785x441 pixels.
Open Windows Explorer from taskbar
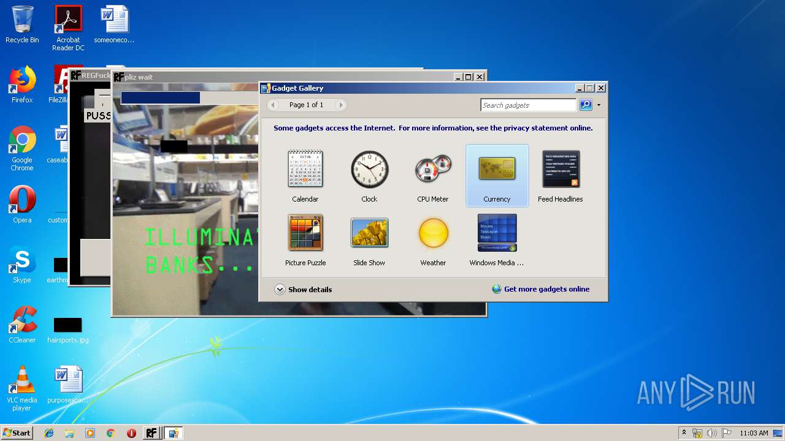(x=69, y=433)
